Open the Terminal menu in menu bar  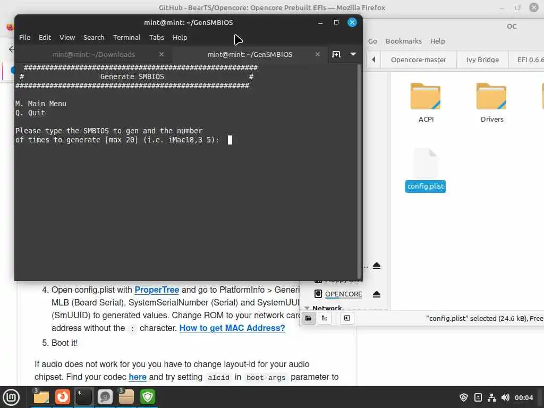coord(126,38)
